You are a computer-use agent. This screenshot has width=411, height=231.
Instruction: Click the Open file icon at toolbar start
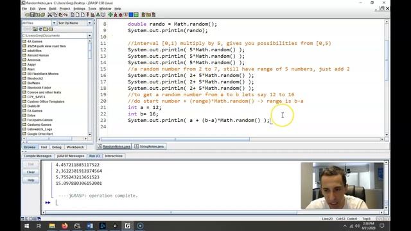click(27, 15)
